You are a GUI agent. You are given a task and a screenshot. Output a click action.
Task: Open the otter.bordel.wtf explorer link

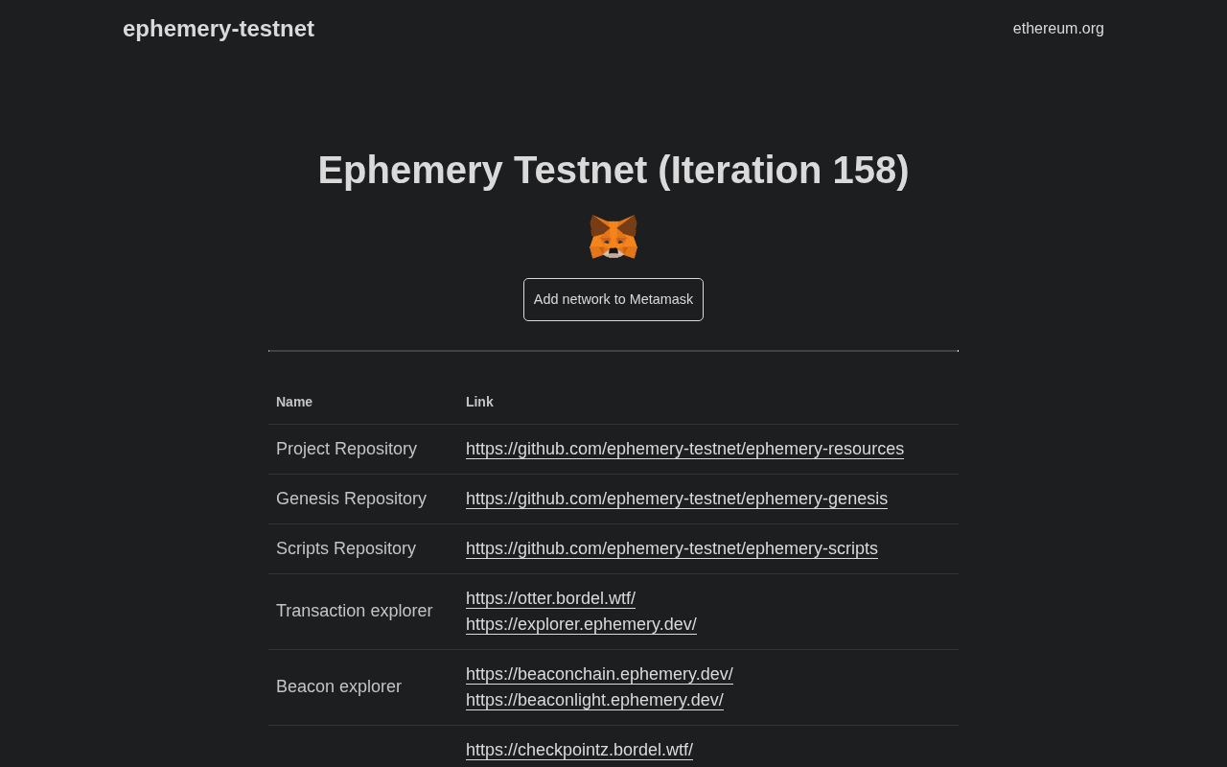coord(550,598)
